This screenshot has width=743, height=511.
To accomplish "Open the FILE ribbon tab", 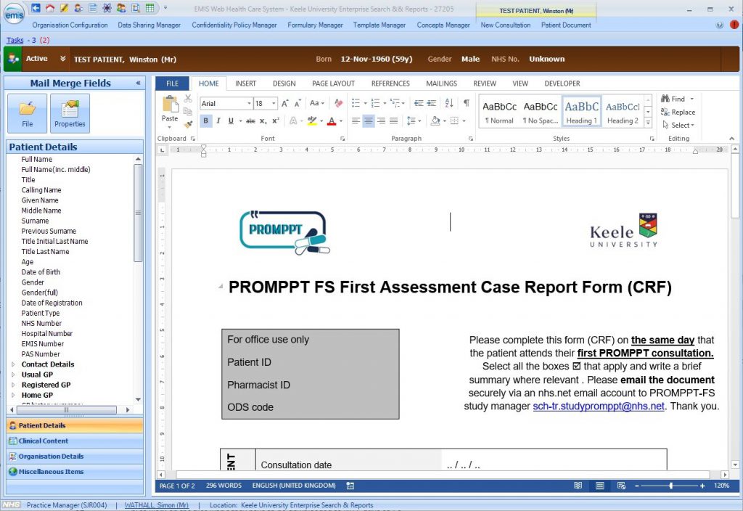I will point(173,83).
